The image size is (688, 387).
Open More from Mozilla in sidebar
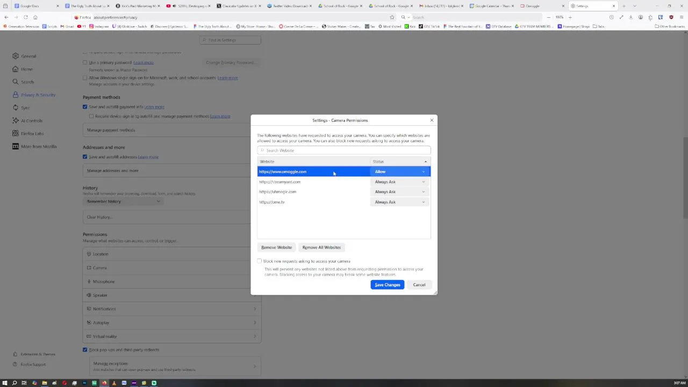[x=34, y=146]
